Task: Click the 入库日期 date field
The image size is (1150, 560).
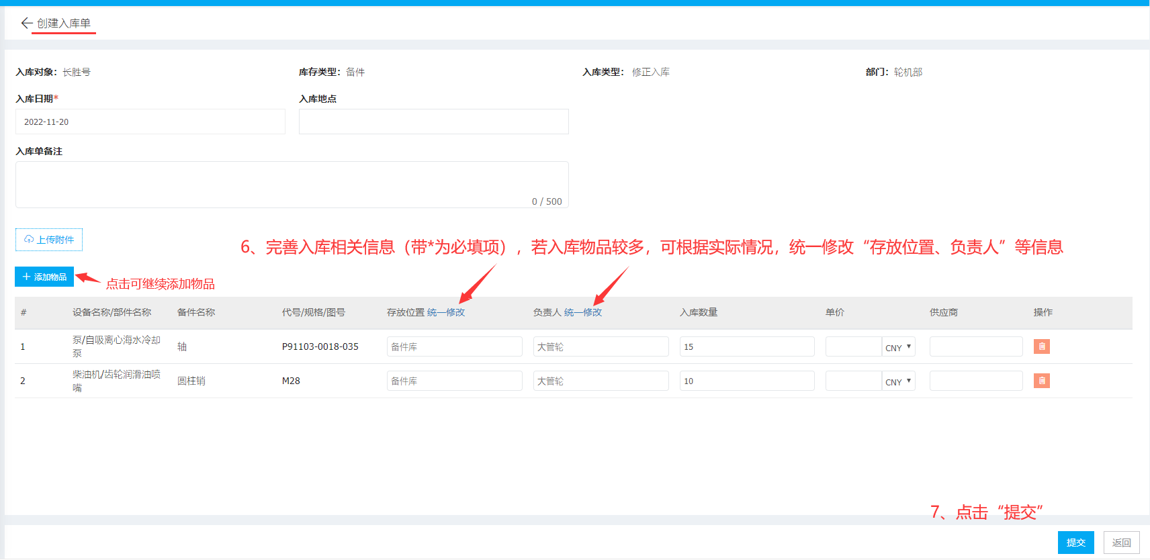Action: [150, 122]
